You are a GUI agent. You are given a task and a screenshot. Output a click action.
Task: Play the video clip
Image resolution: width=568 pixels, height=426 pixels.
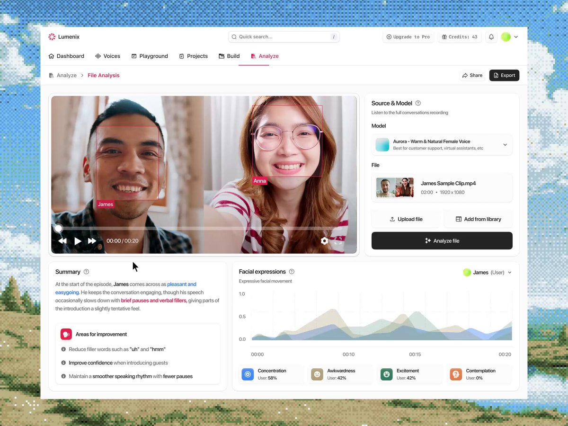click(78, 241)
